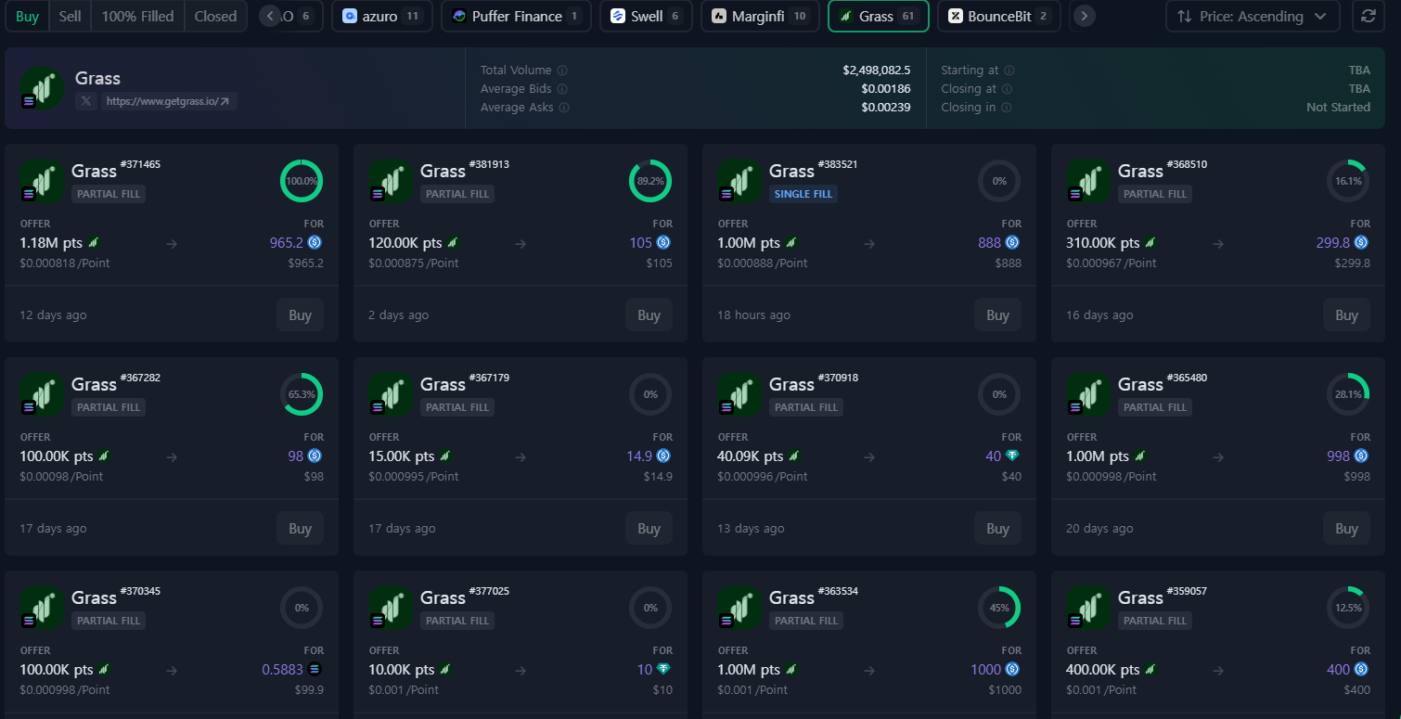Switch to the Sell tab

(70, 16)
